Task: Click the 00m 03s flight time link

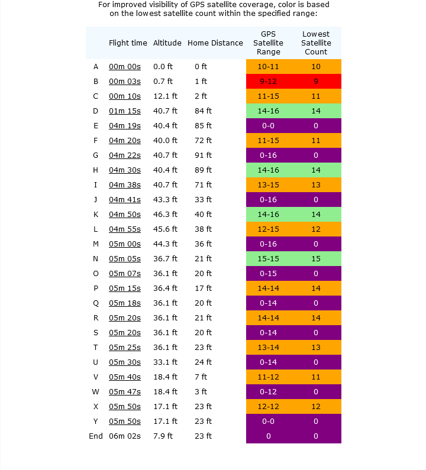Action: 124,81
